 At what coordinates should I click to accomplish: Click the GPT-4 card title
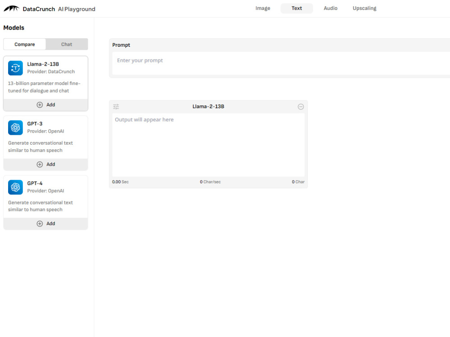[x=35, y=183]
